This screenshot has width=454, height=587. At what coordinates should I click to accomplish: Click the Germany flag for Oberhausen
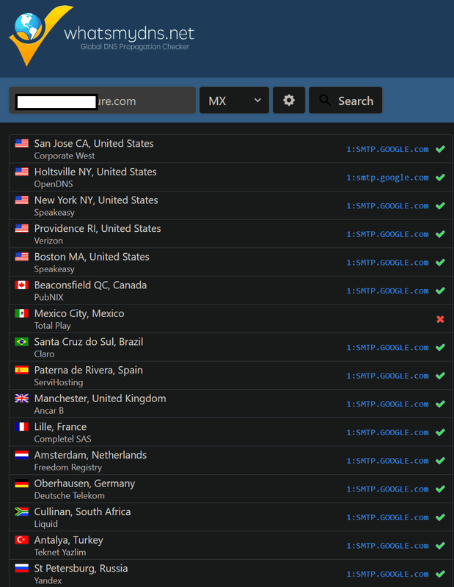(22, 484)
